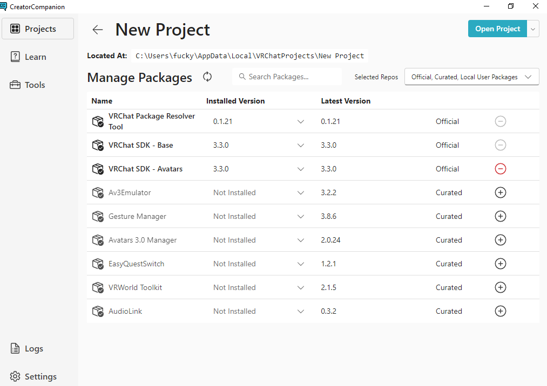Viewport: 547px width, 386px height.
Task: Add the AudioLink package
Action: click(x=500, y=311)
